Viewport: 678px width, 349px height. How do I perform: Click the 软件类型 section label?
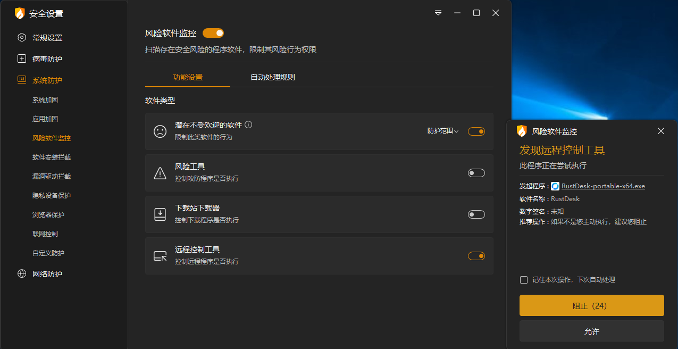click(x=160, y=100)
